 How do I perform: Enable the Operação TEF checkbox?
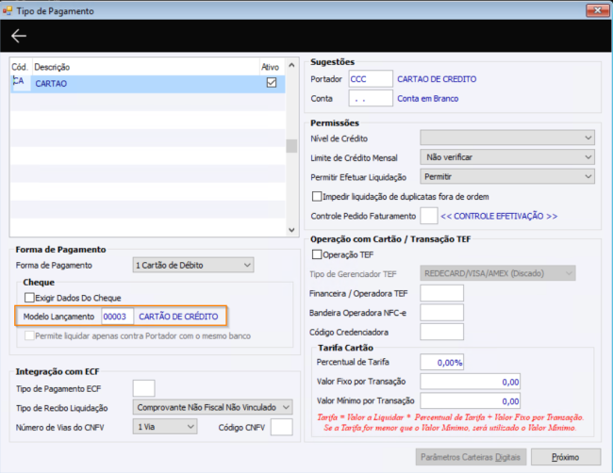coord(317,254)
